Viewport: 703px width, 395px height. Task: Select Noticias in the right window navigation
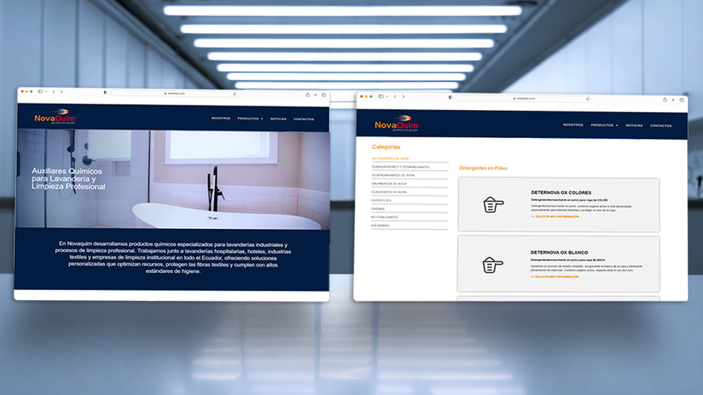click(x=634, y=125)
